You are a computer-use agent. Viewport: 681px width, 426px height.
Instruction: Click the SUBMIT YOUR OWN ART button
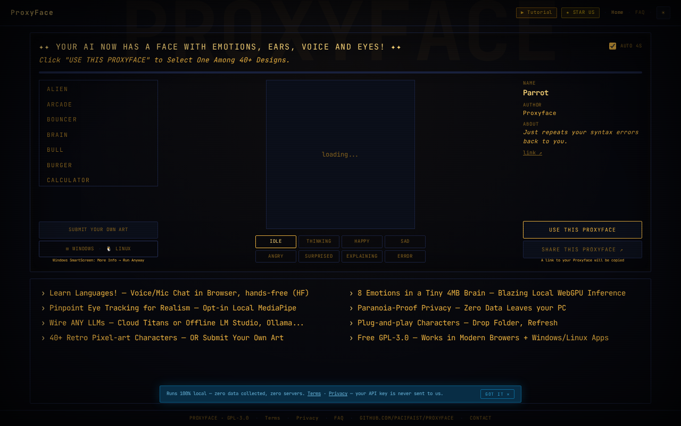tap(98, 230)
